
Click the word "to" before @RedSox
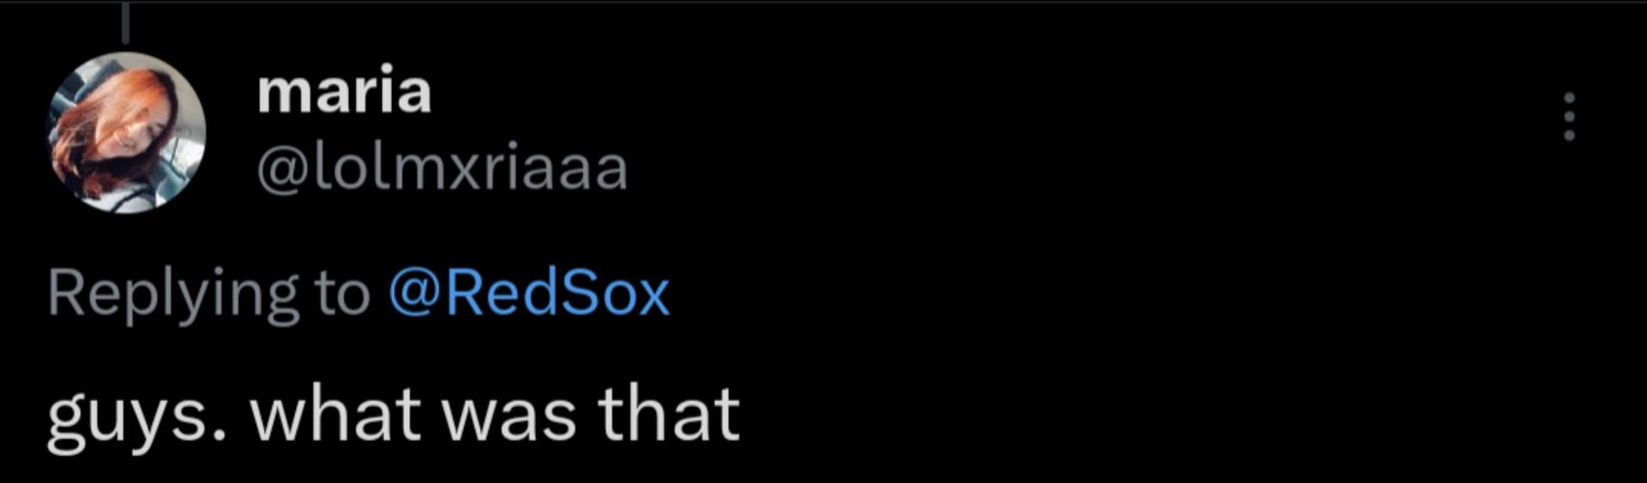(x=342, y=294)
